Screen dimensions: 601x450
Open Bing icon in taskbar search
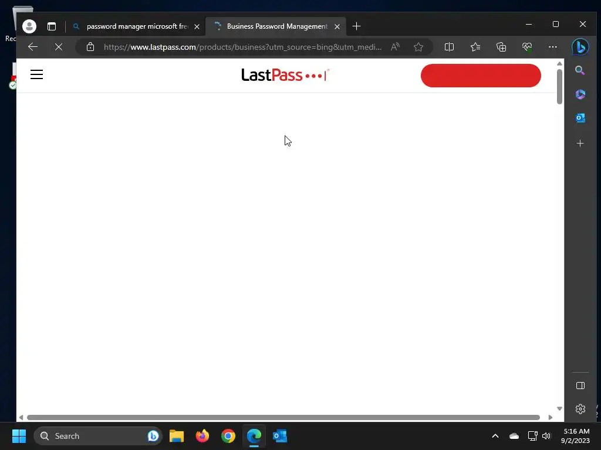pos(153,436)
